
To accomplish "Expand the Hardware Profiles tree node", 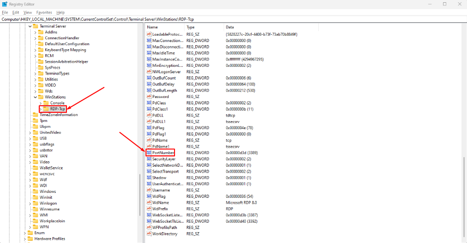I will coord(25,239).
